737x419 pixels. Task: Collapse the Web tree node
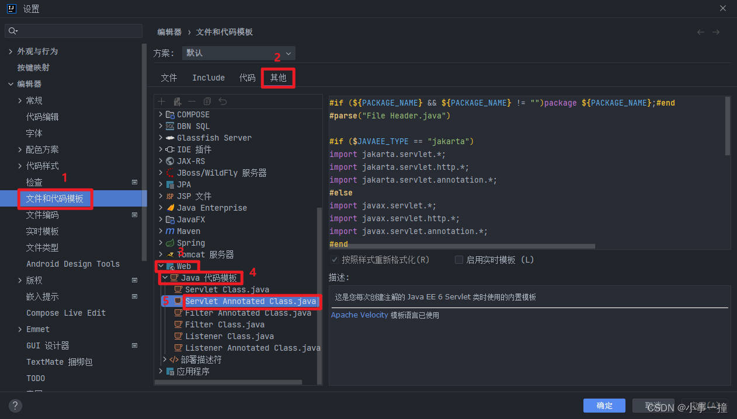161,266
